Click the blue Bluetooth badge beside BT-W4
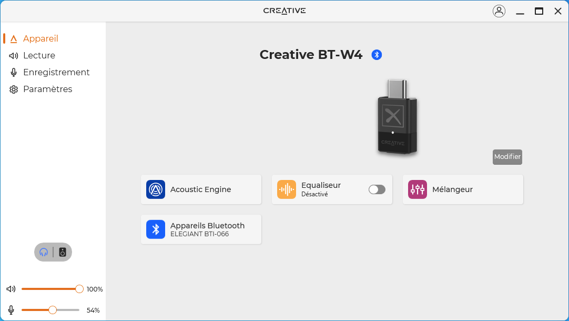569x321 pixels. tap(377, 55)
